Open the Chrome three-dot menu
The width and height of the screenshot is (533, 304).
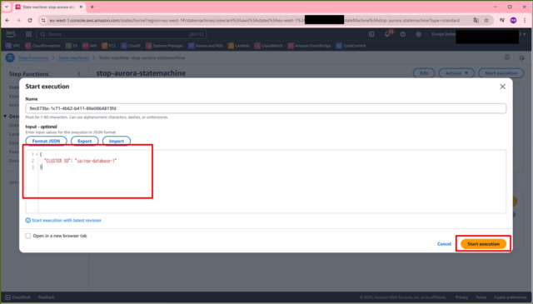525,20
